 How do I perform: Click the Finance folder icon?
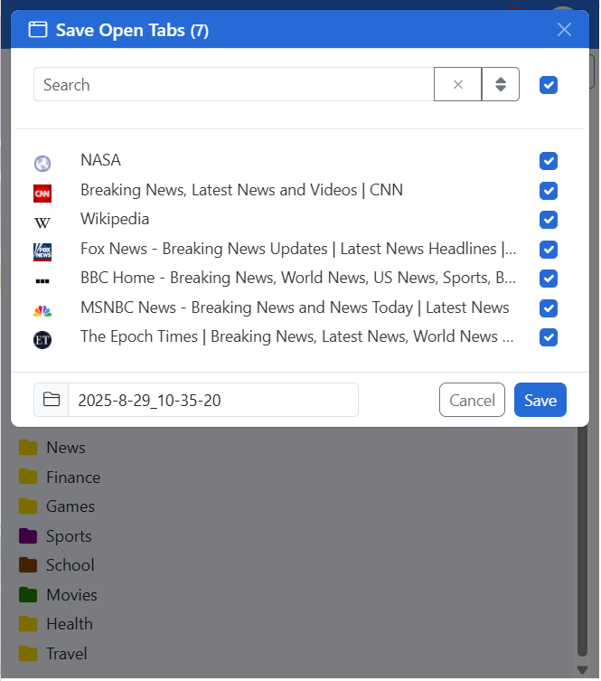28,477
